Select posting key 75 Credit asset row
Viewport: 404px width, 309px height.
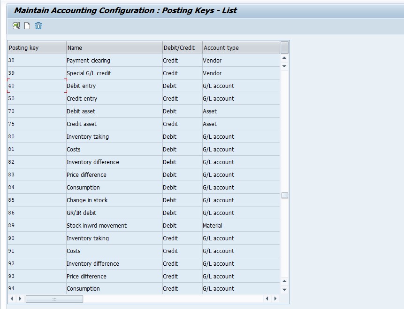pyautogui.click(x=144, y=124)
